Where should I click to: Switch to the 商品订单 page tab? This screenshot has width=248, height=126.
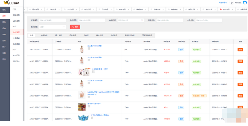tap(192, 9)
